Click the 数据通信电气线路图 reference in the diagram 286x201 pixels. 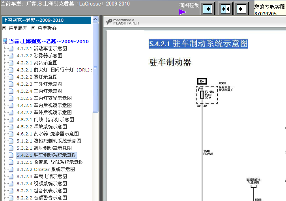253,181
